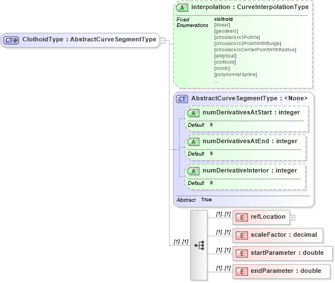
Task: Click the A icon of numDerivativesAtStart
Action: tap(193, 113)
